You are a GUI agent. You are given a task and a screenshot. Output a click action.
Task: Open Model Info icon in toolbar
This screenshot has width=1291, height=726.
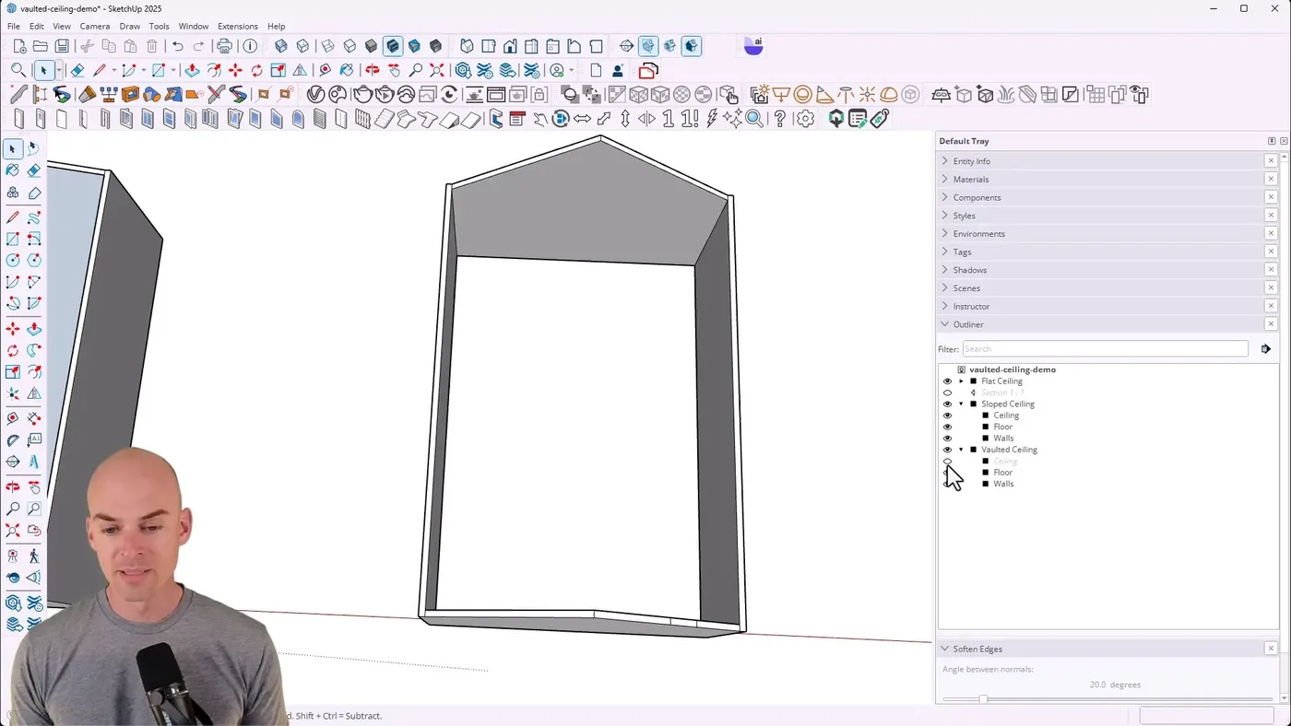pyautogui.click(x=250, y=46)
